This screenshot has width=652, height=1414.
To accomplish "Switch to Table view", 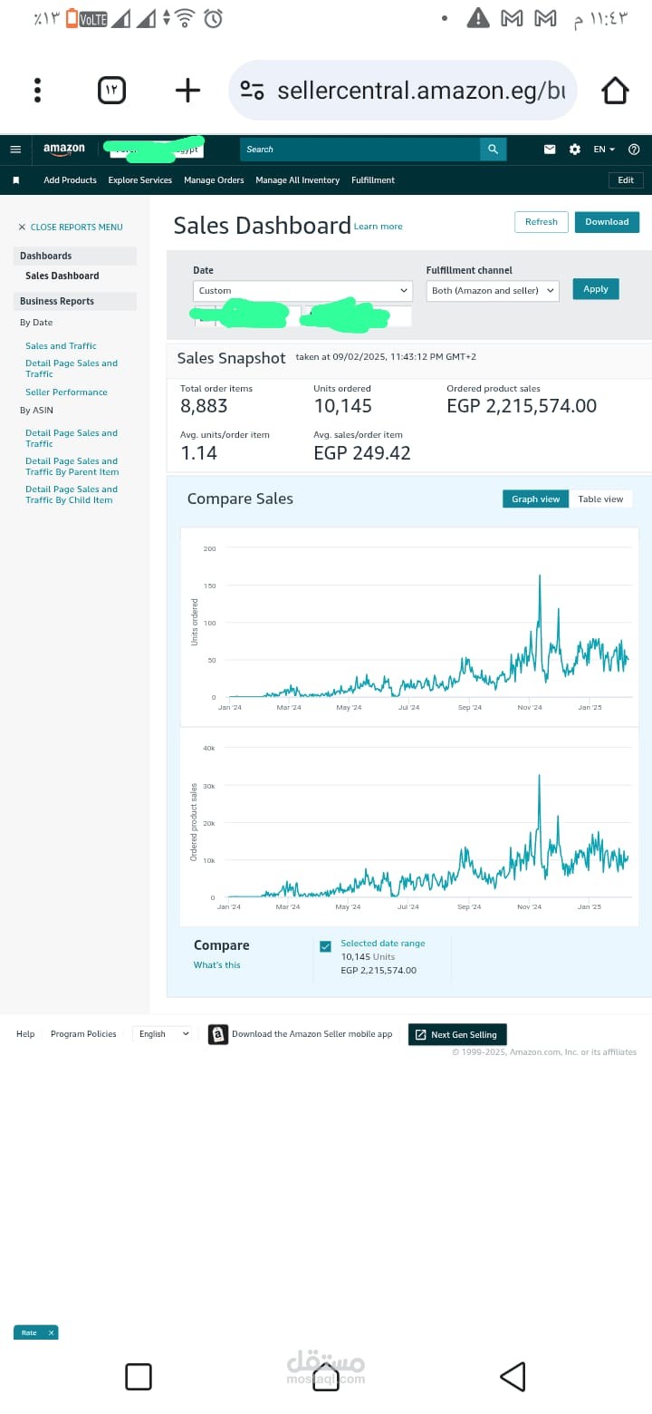I will pyautogui.click(x=600, y=499).
